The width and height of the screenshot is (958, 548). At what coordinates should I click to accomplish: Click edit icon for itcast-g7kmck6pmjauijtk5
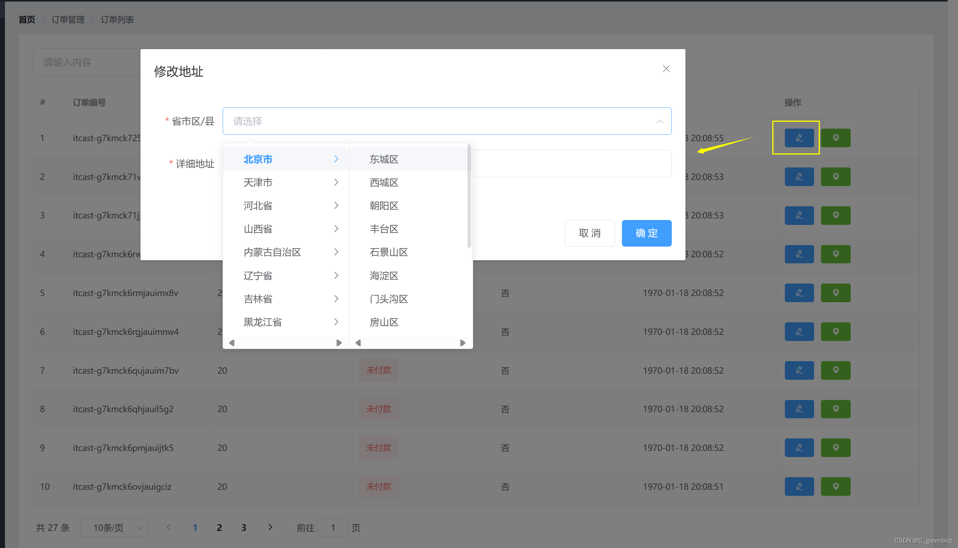point(799,448)
